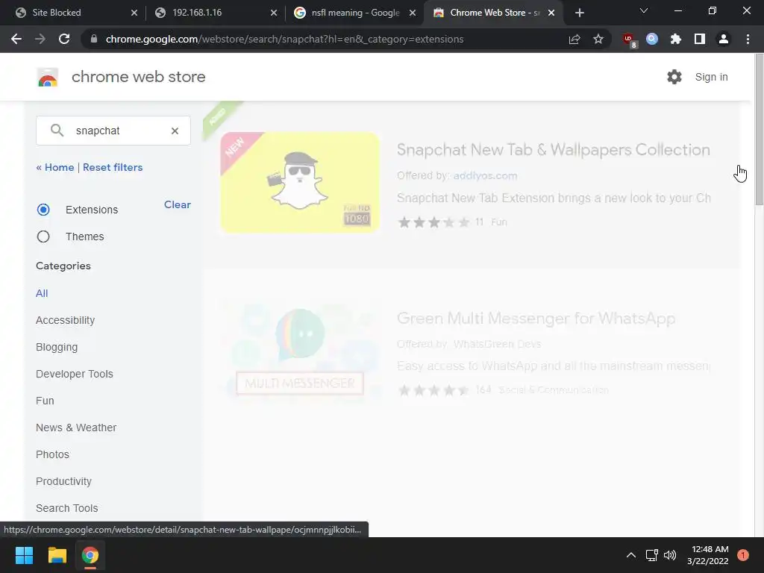Screen dimensions: 764x573
Task: Click the site lock icon in address bar
Action: coord(94,39)
